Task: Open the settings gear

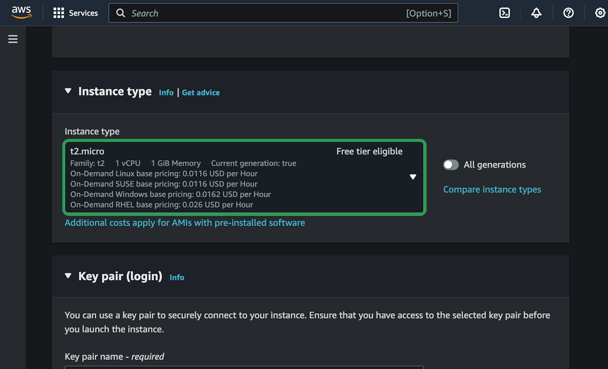Action: click(600, 13)
